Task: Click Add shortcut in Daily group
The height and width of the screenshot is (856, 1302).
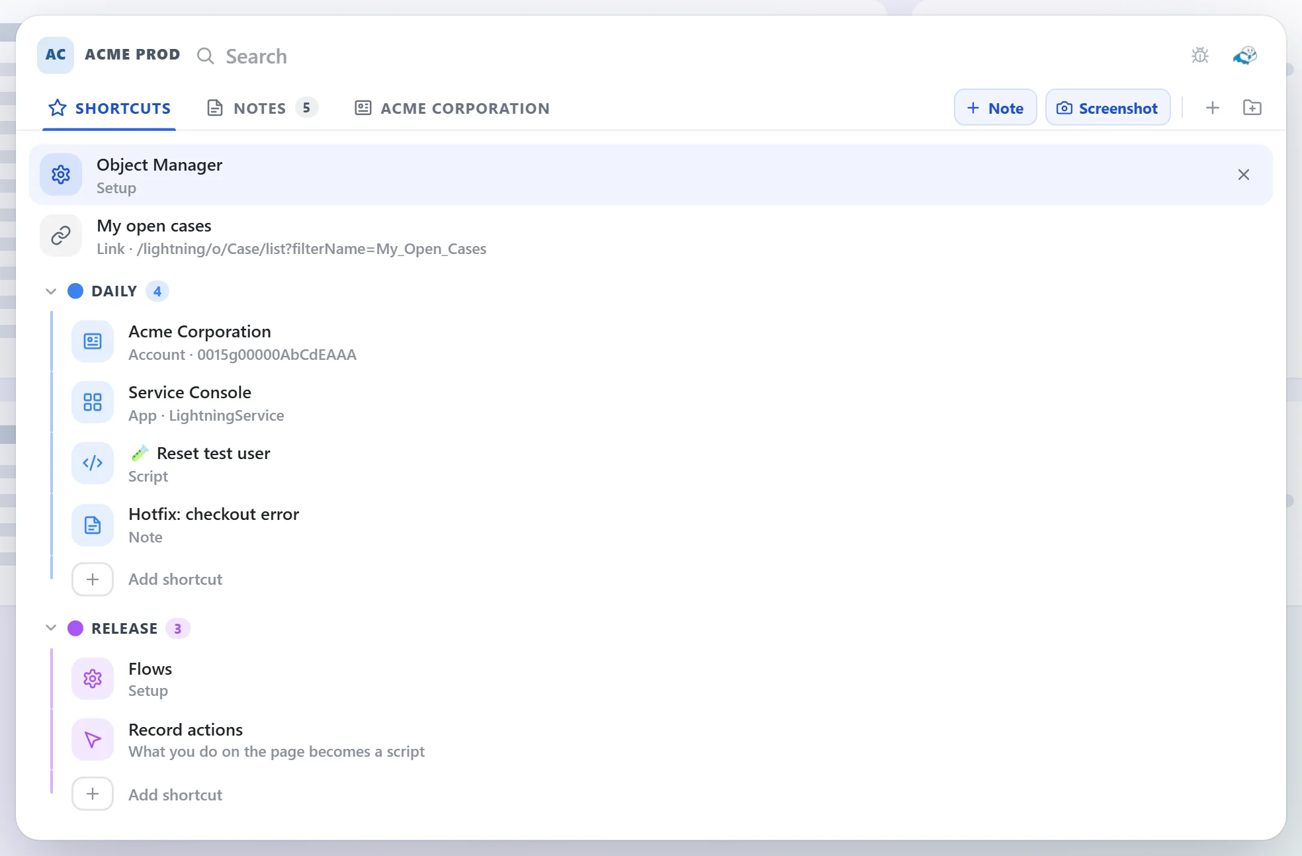Action: coord(175,579)
